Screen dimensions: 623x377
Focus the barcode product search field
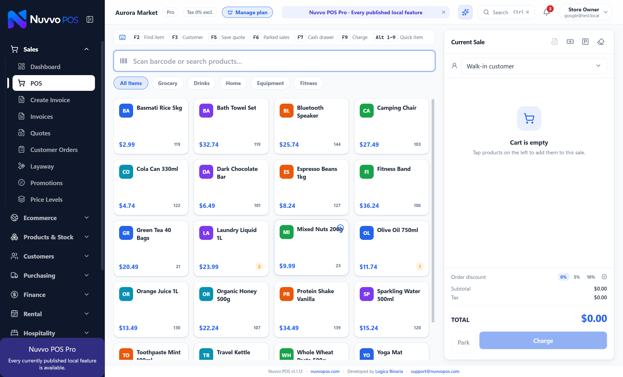(x=274, y=61)
